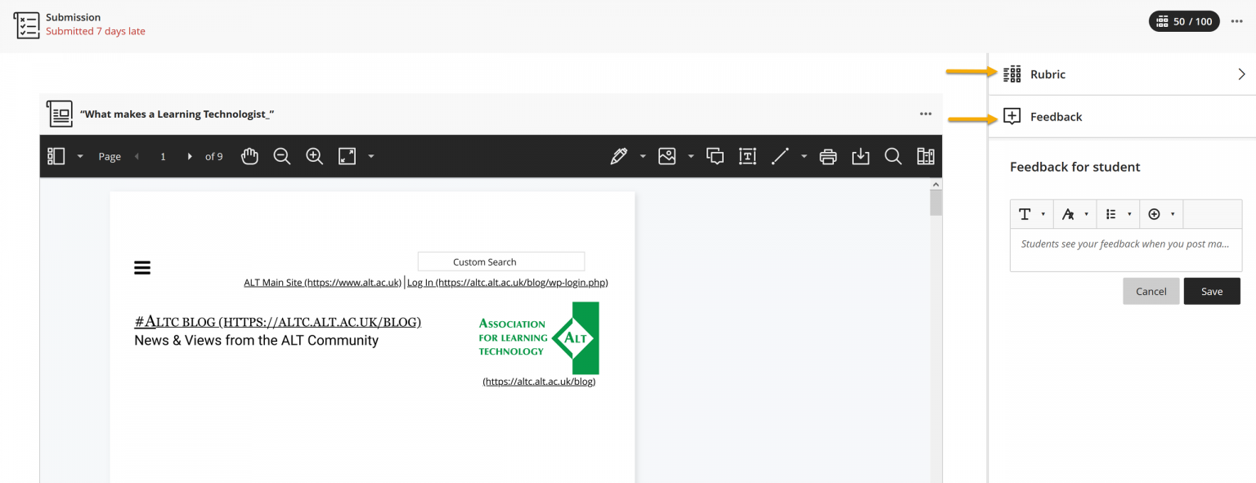This screenshot has width=1256, height=483.
Task: Click the insert content plus icon
Action: point(1155,214)
